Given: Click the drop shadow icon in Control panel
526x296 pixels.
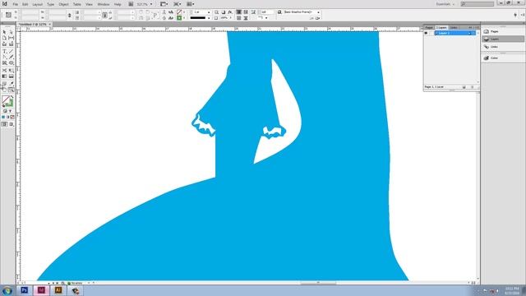Looking at the screenshot, I should [223, 12].
